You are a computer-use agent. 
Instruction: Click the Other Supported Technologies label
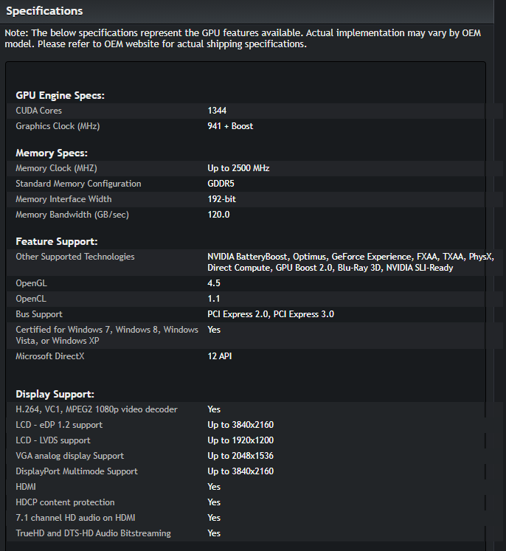(x=74, y=257)
